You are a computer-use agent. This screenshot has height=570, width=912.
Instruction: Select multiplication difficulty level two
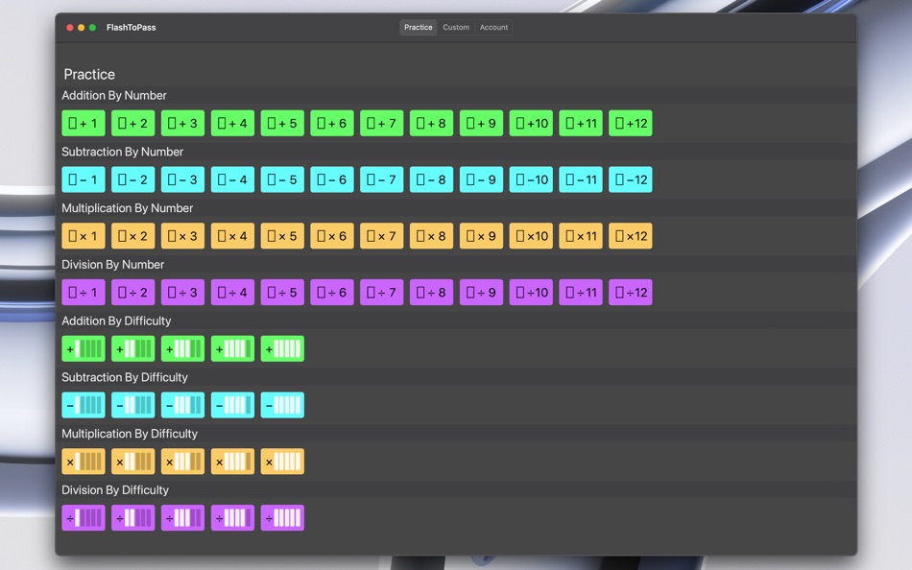click(x=133, y=462)
